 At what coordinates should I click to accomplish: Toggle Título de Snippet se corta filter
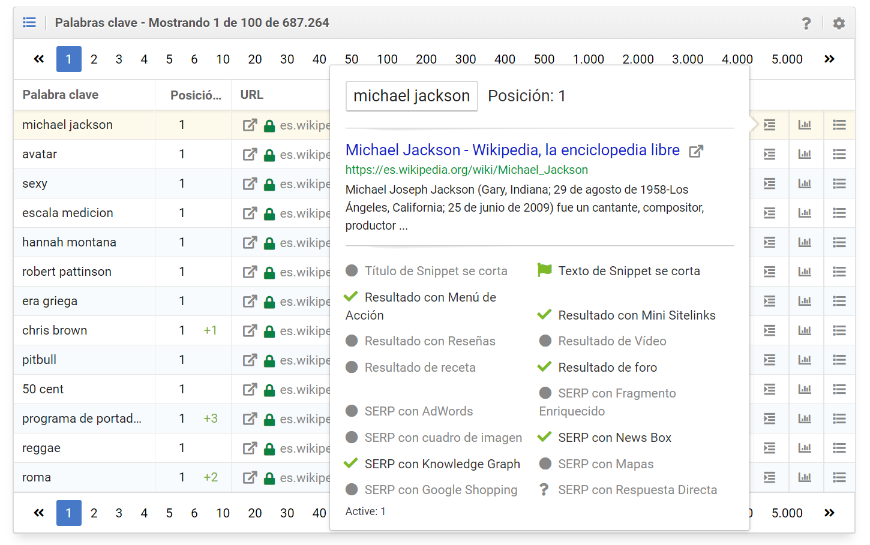point(427,271)
